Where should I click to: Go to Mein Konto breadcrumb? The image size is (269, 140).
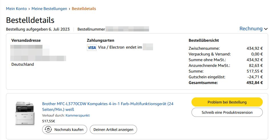coord(16,9)
